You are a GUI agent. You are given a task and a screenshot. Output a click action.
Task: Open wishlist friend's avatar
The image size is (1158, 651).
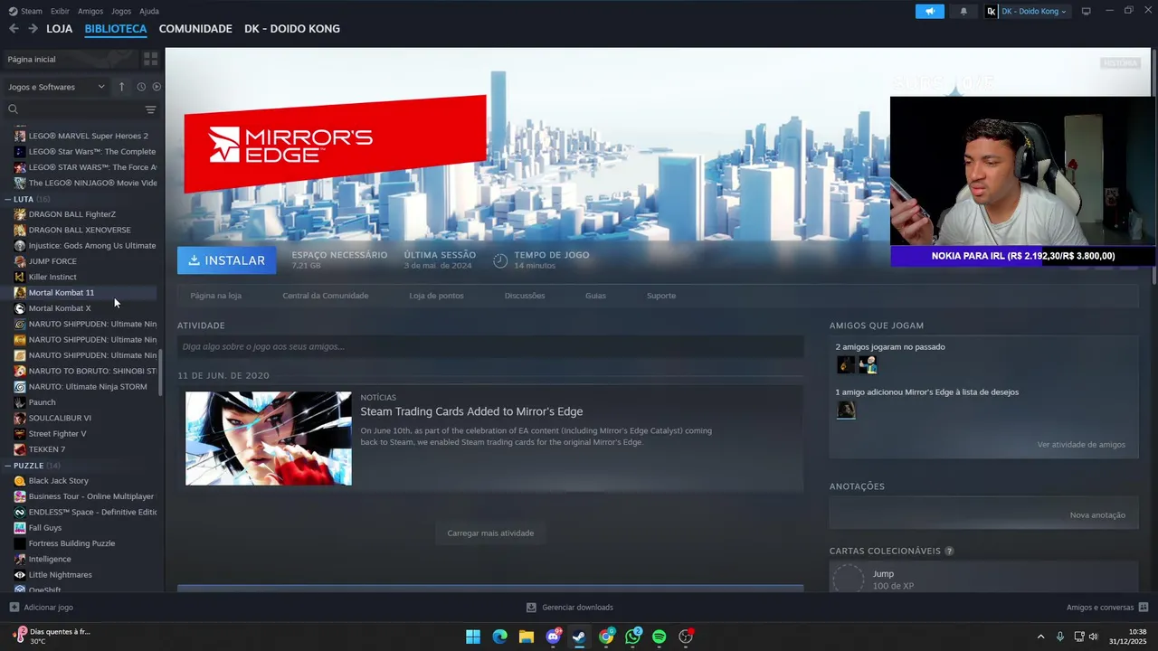coord(846,410)
